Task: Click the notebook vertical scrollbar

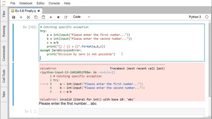Action: (x=210, y=59)
